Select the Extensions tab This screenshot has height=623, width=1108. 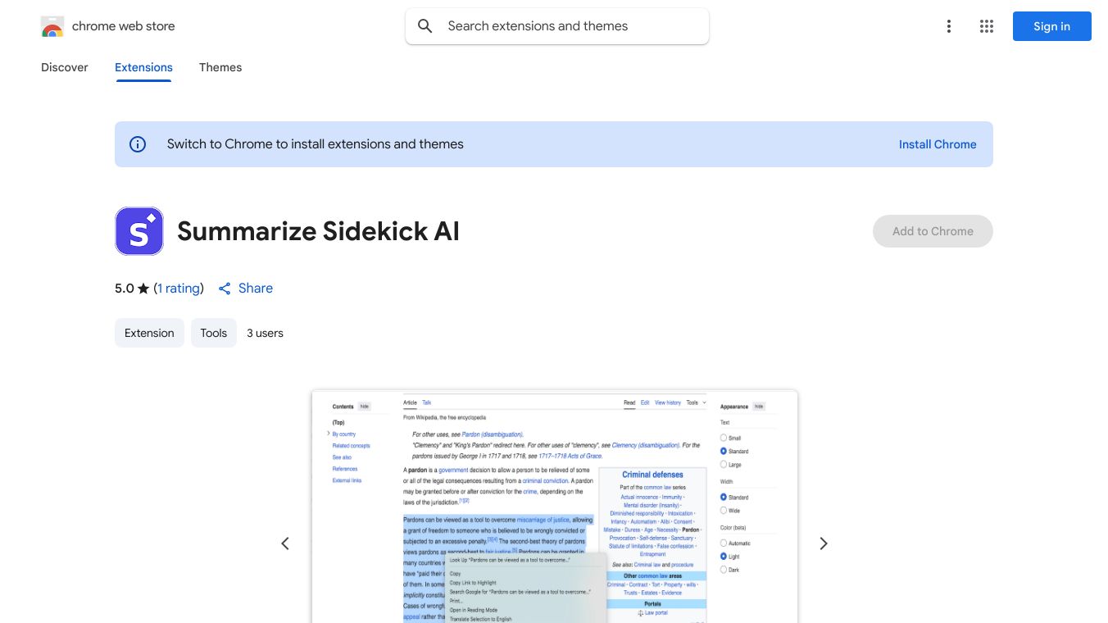pyautogui.click(x=143, y=67)
